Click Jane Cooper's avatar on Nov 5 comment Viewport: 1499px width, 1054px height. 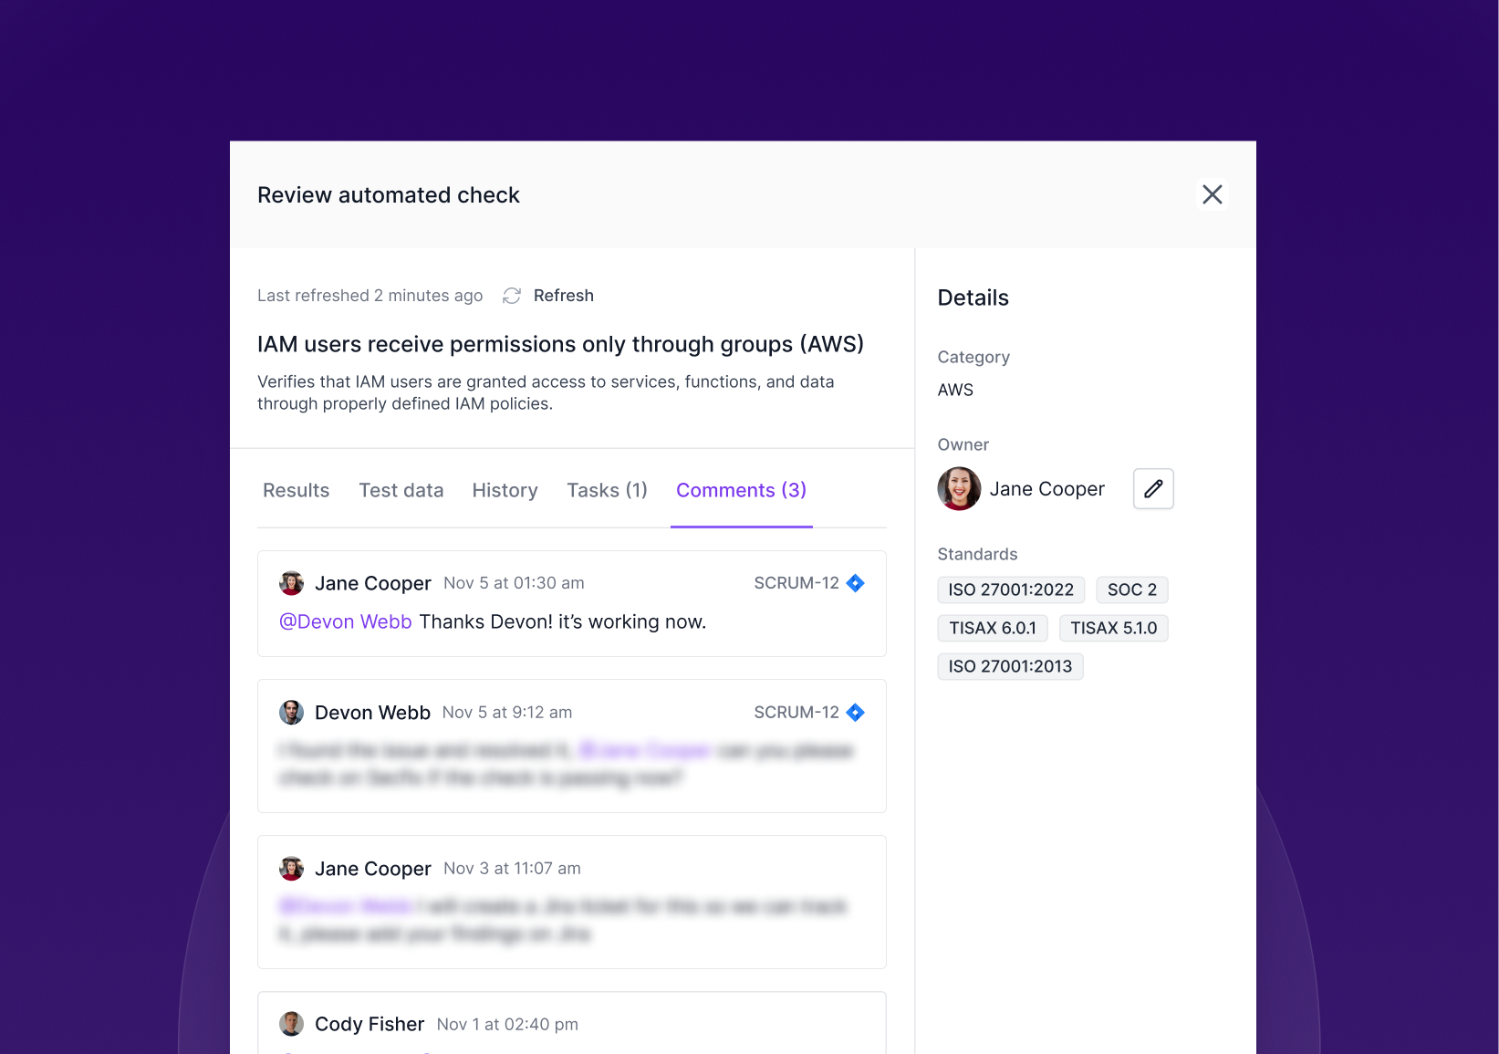pos(291,583)
